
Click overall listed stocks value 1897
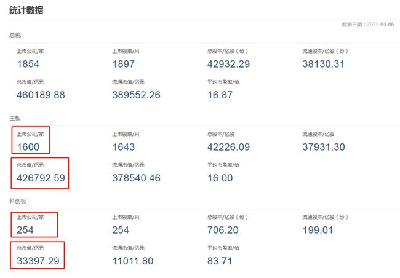[124, 64]
